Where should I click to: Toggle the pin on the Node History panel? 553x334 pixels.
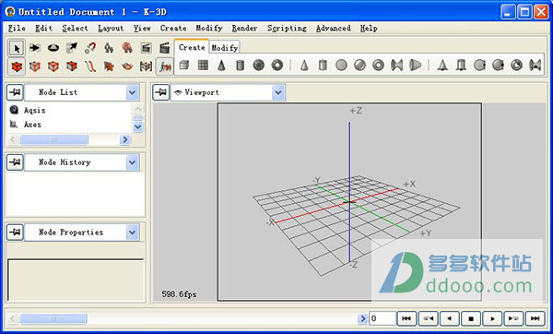15,162
